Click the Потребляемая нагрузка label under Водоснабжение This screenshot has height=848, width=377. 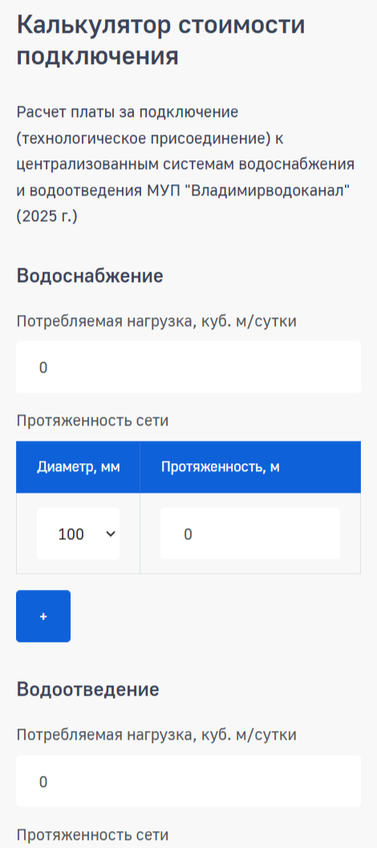(x=156, y=321)
